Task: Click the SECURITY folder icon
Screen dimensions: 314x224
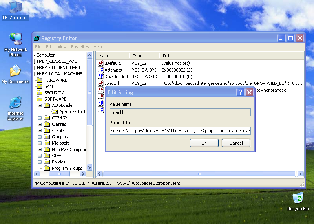Action: click(x=40, y=93)
